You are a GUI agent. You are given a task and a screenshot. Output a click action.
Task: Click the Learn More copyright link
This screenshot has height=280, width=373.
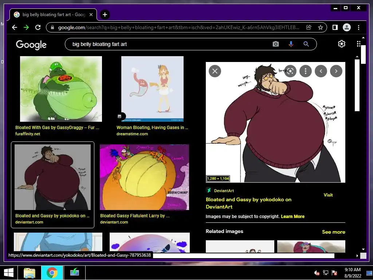coord(292,217)
